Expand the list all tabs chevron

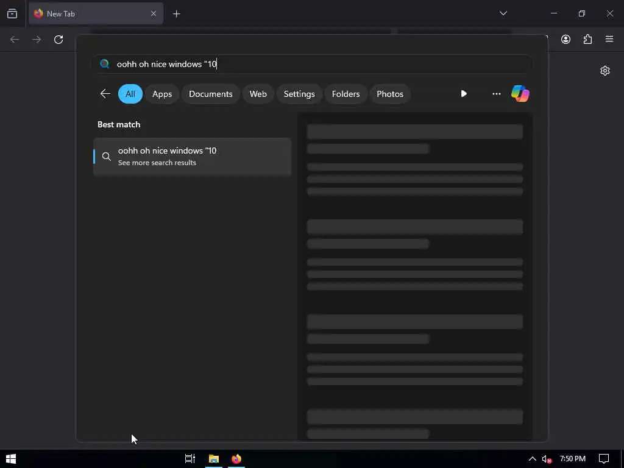[503, 13]
